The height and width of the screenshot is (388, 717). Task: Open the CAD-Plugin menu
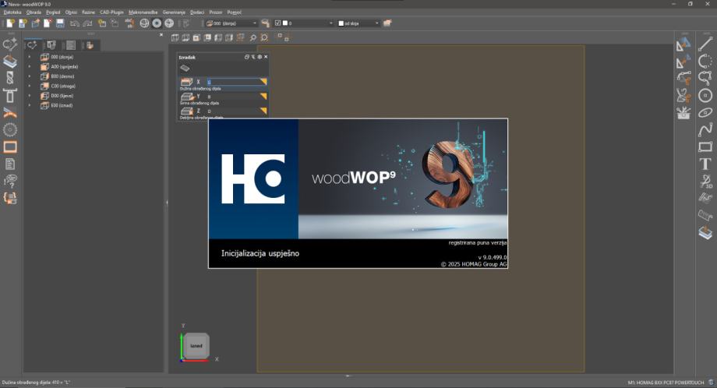111,12
